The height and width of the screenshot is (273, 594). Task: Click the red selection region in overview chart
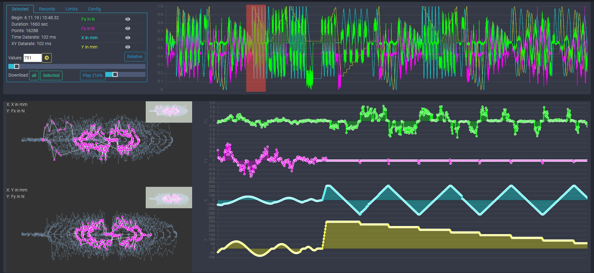[x=256, y=48]
